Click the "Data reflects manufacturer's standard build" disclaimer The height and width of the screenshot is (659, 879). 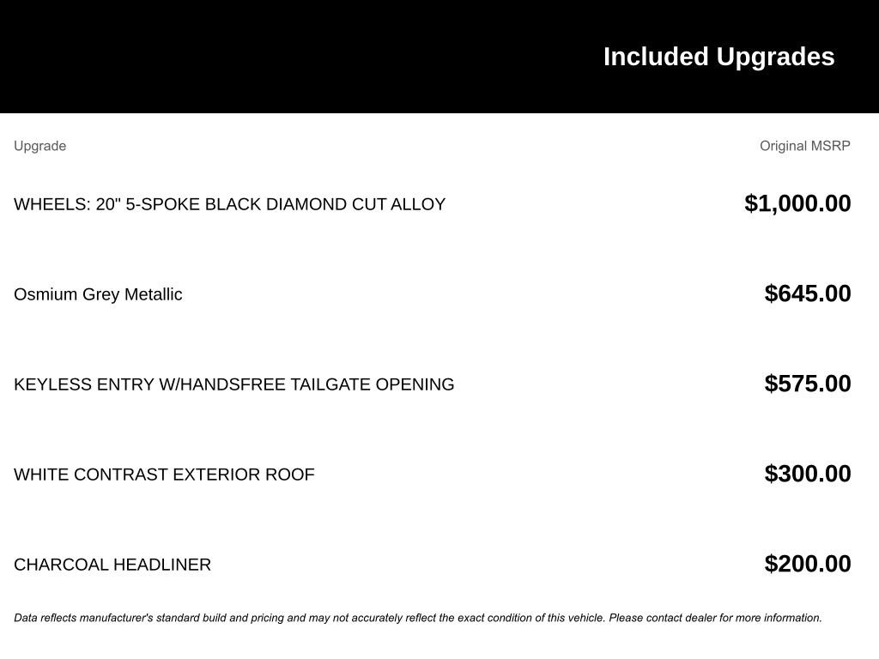coord(258,618)
